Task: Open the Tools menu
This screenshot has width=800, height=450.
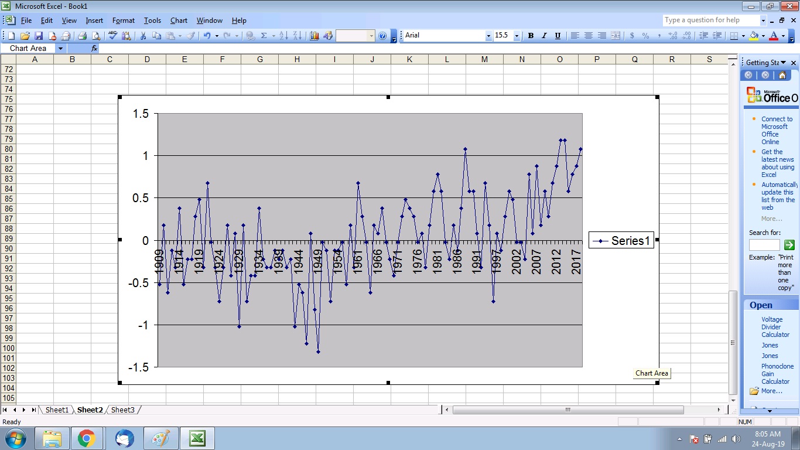Action: pos(152,21)
